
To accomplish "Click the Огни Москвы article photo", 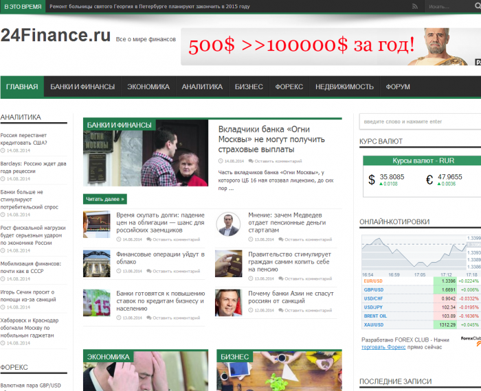I will tap(146, 153).
